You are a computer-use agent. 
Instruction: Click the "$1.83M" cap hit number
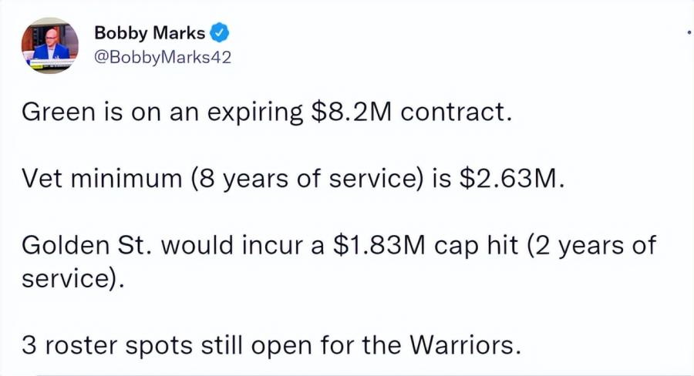tap(379, 245)
